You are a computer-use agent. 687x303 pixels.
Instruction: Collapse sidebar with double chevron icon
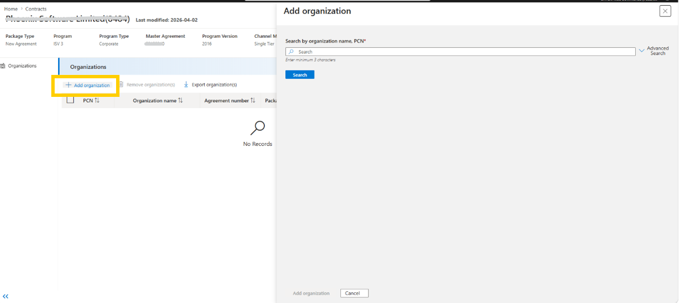(x=6, y=296)
